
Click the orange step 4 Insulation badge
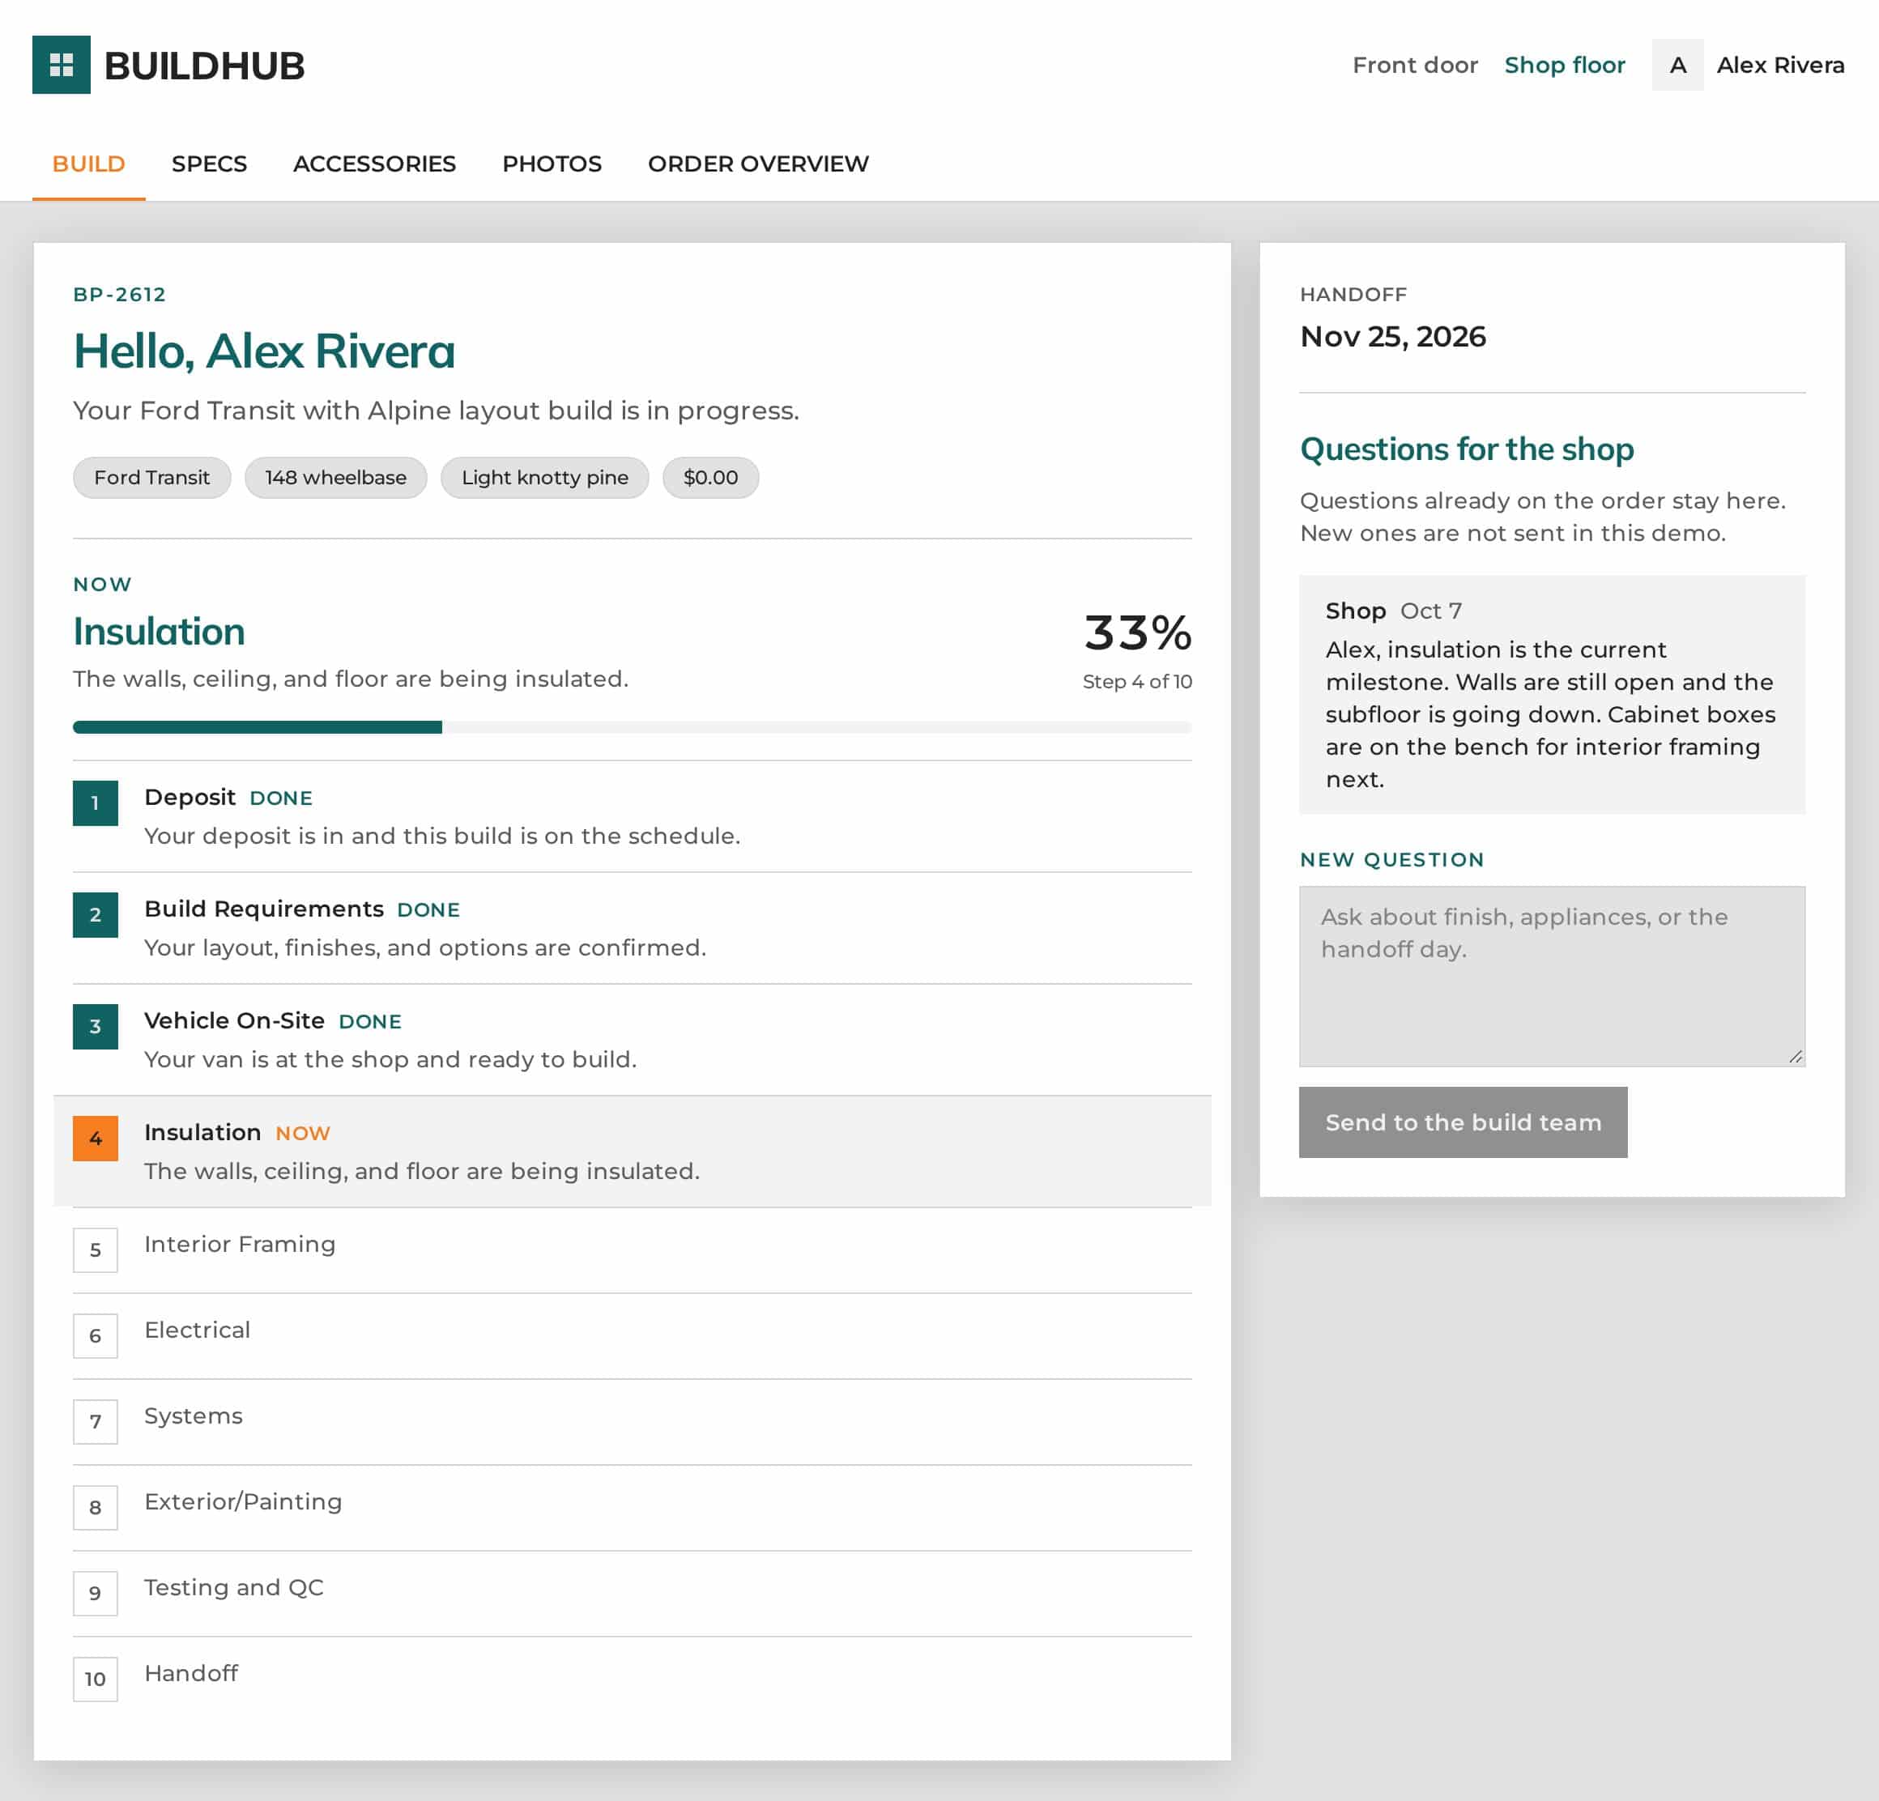click(95, 1138)
